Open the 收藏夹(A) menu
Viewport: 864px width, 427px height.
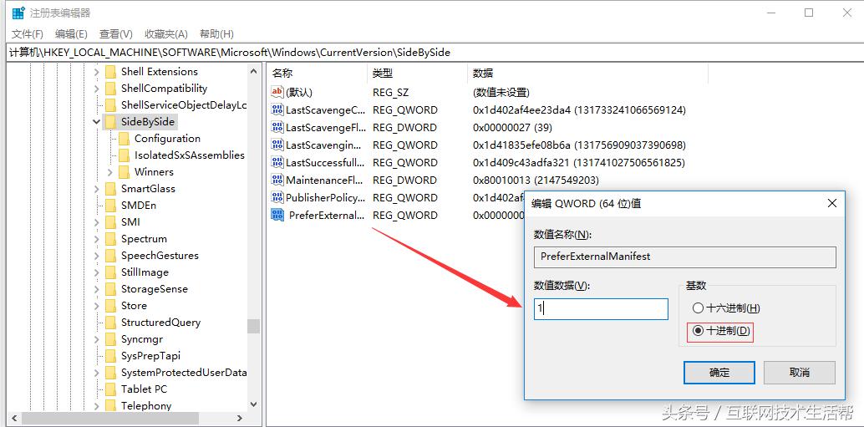pos(165,34)
